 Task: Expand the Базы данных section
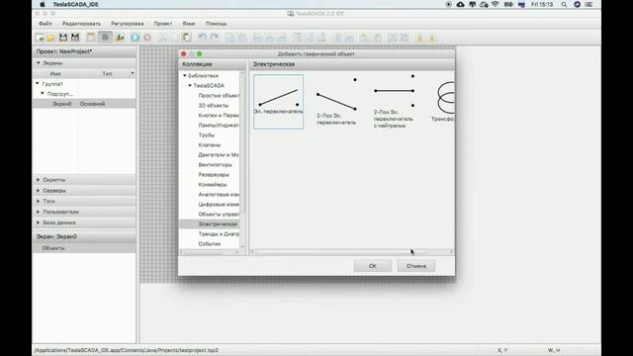click(x=39, y=222)
